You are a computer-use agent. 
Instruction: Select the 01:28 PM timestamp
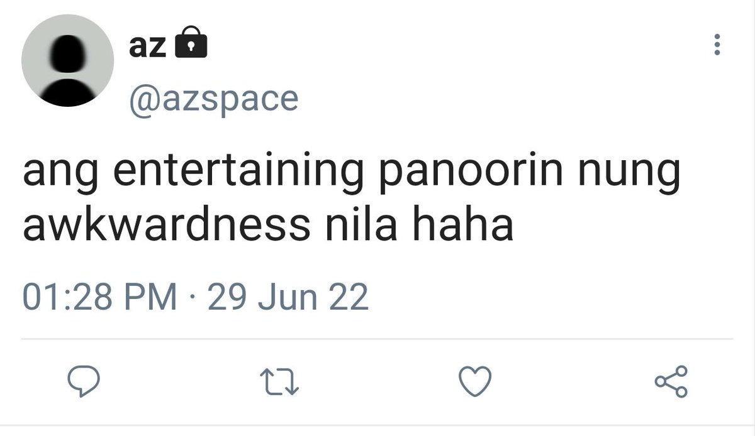tap(100, 297)
